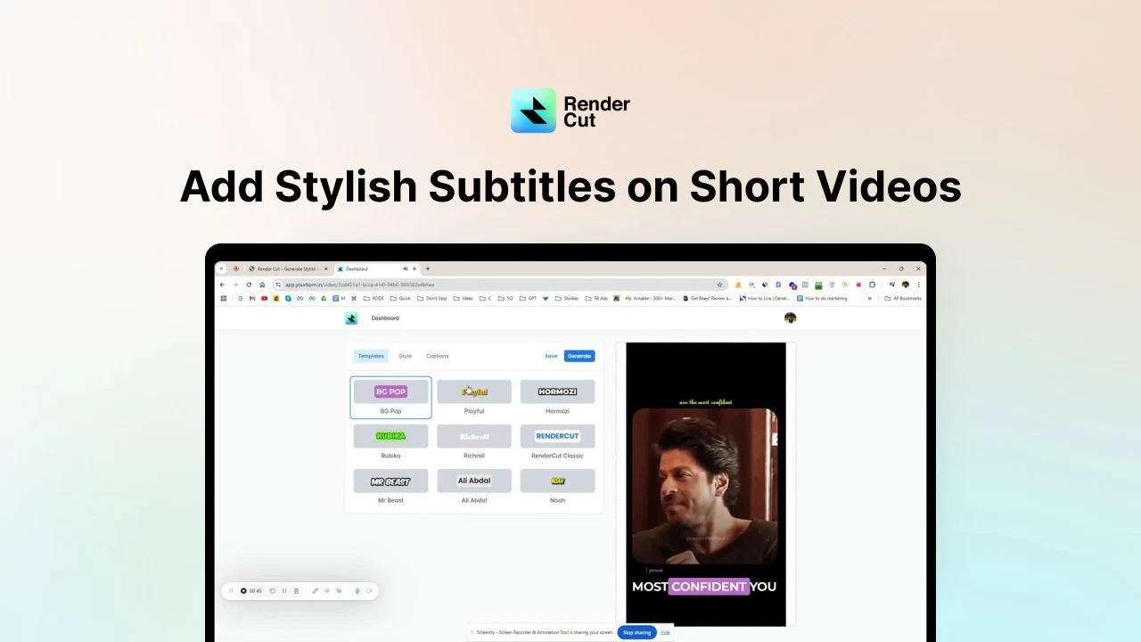Open Gmail from the bookmarks bar icon

click(250, 299)
